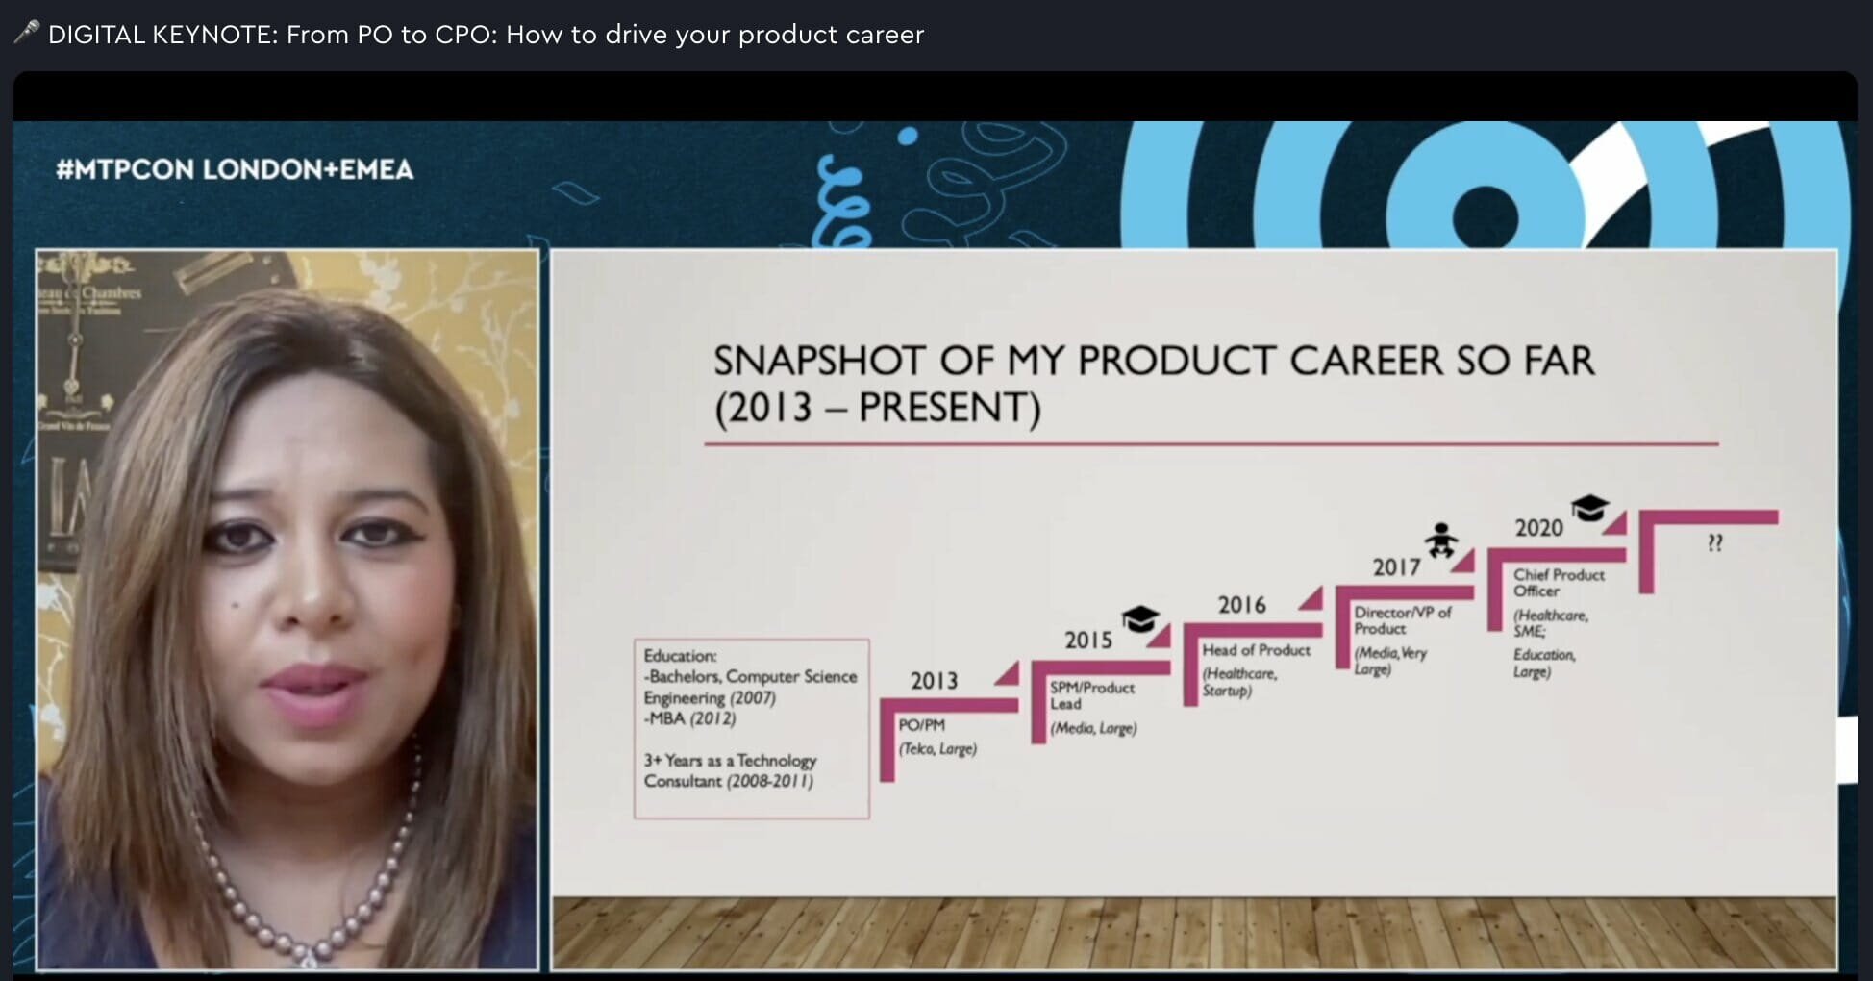Click the 'SPM/Product Lead' step text
Image resolution: width=1873 pixels, height=981 pixels.
1091,695
